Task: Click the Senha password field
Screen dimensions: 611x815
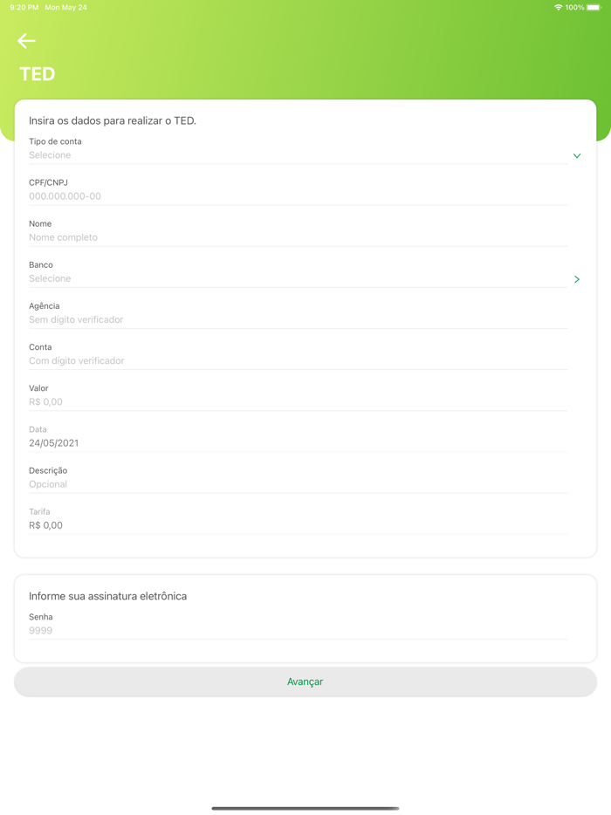Action: pyautogui.click(x=297, y=630)
